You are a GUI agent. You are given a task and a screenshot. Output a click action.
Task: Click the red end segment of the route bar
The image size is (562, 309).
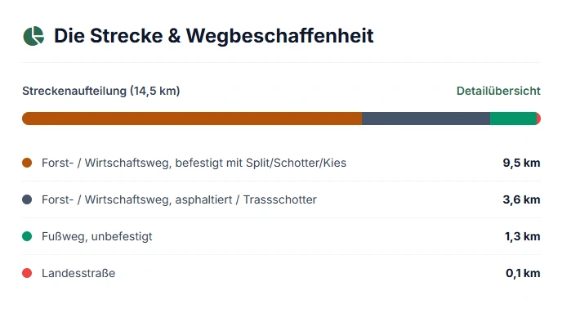click(538, 119)
